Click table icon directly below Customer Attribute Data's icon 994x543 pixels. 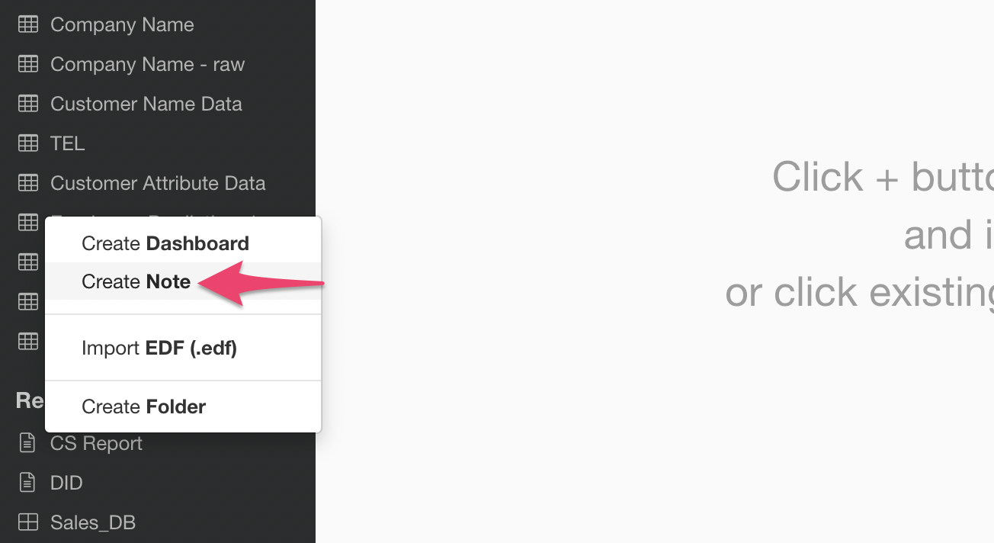tap(28, 223)
